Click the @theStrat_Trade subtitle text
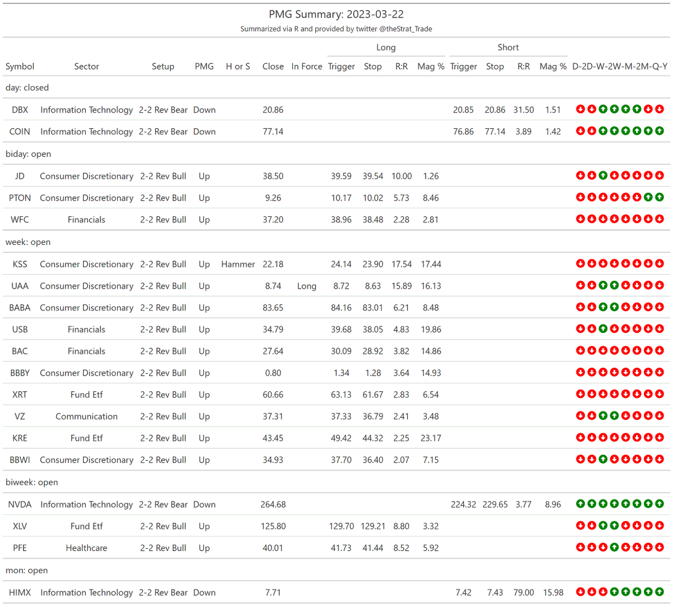The width and height of the screenshot is (673, 606). coord(406,29)
